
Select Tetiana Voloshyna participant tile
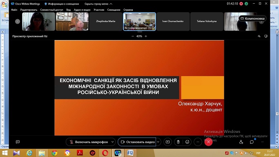click(207, 22)
